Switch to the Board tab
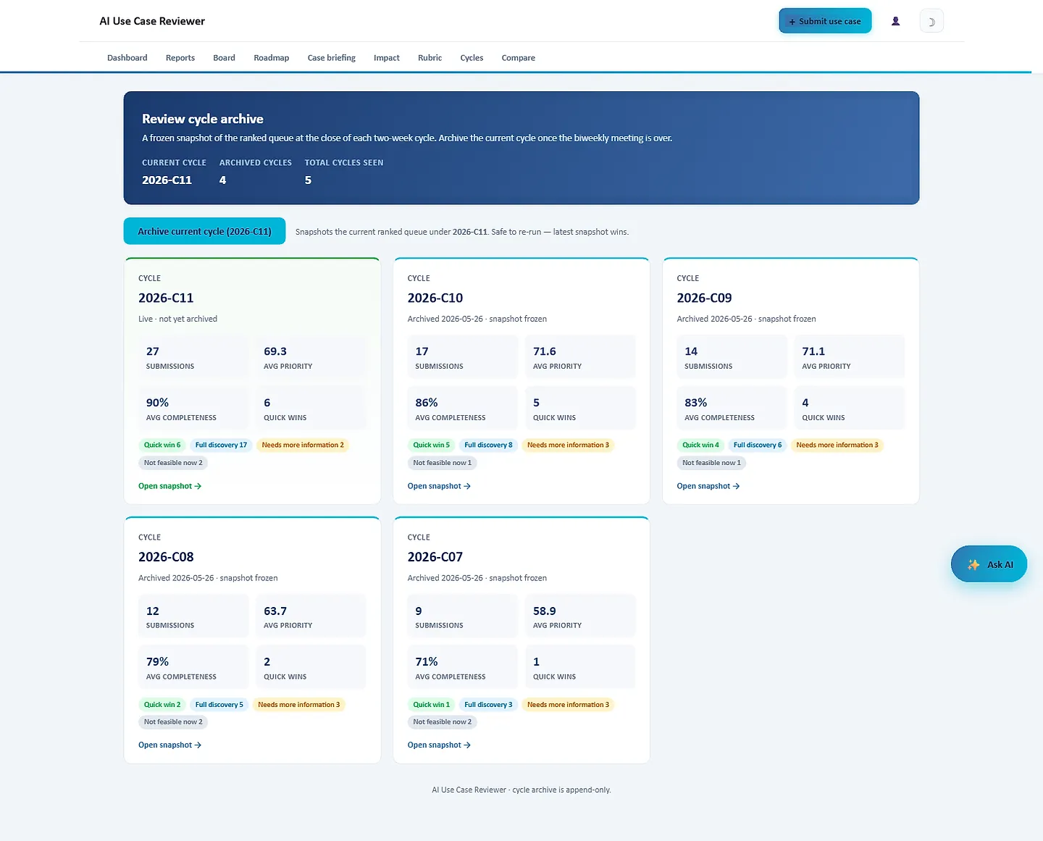The width and height of the screenshot is (1043, 841). point(225,58)
